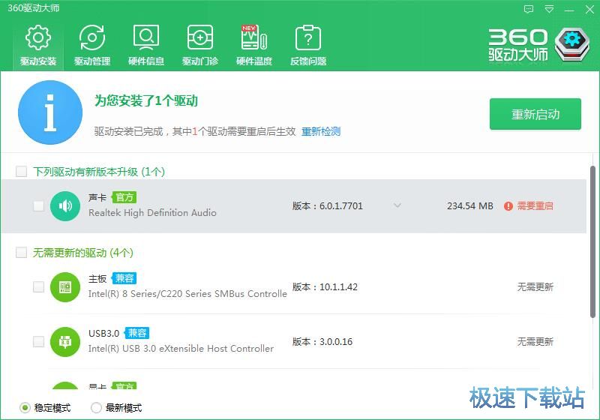Minimize the 360驱动大师 window
600x420 pixels.
pyautogui.click(x=569, y=9)
